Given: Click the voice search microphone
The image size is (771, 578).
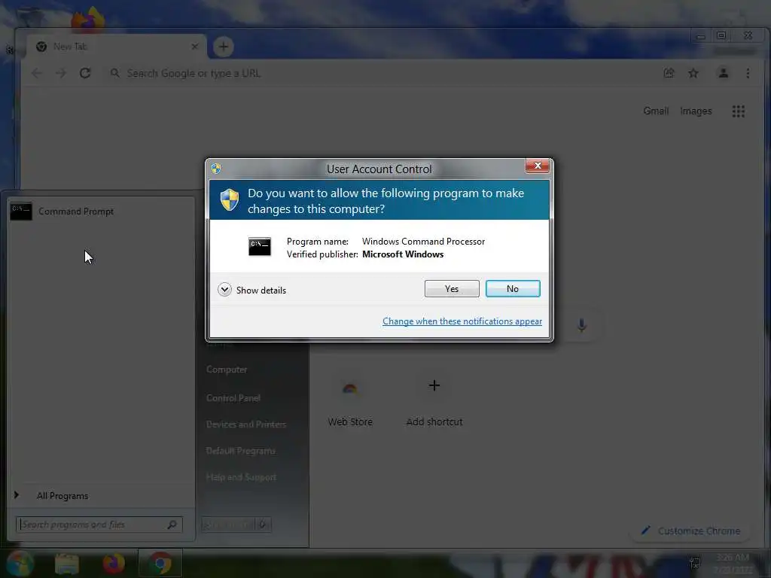Looking at the screenshot, I should tap(582, 325).
